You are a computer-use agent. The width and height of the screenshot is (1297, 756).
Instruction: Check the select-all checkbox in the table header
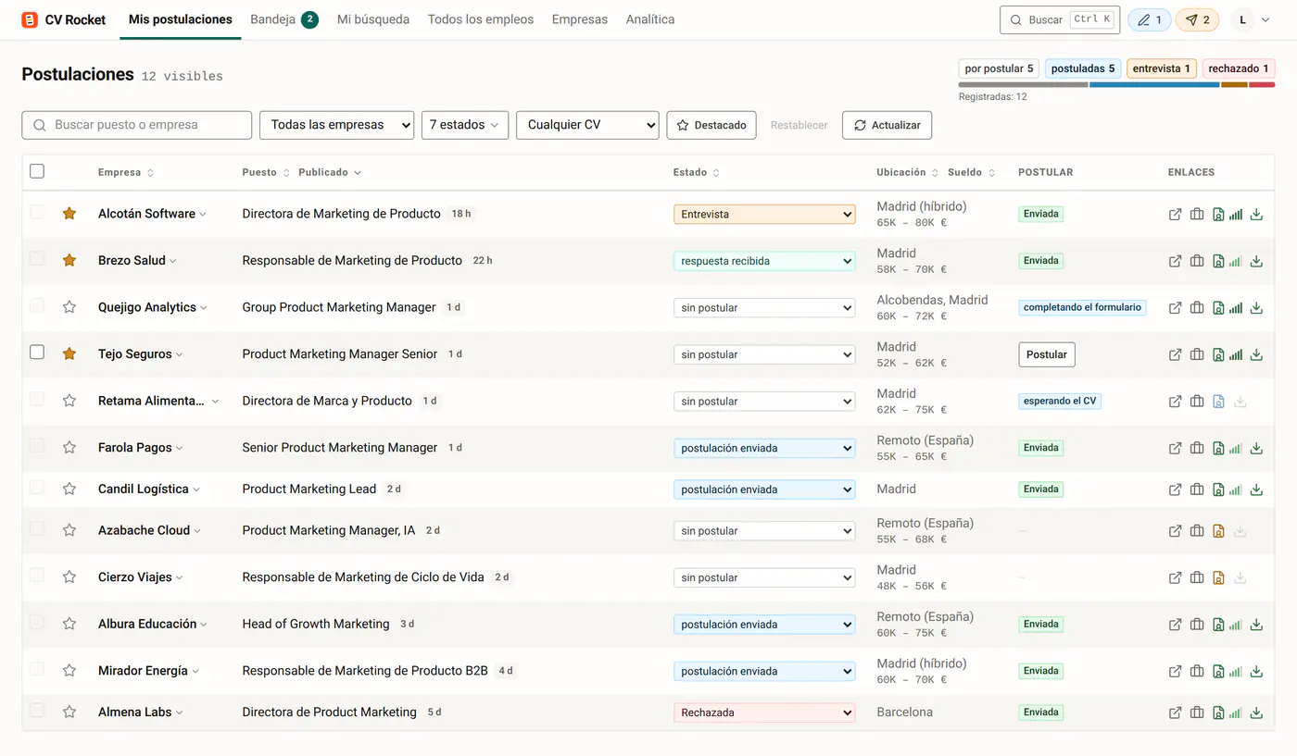pyautogui.click(x=37, y=171)
